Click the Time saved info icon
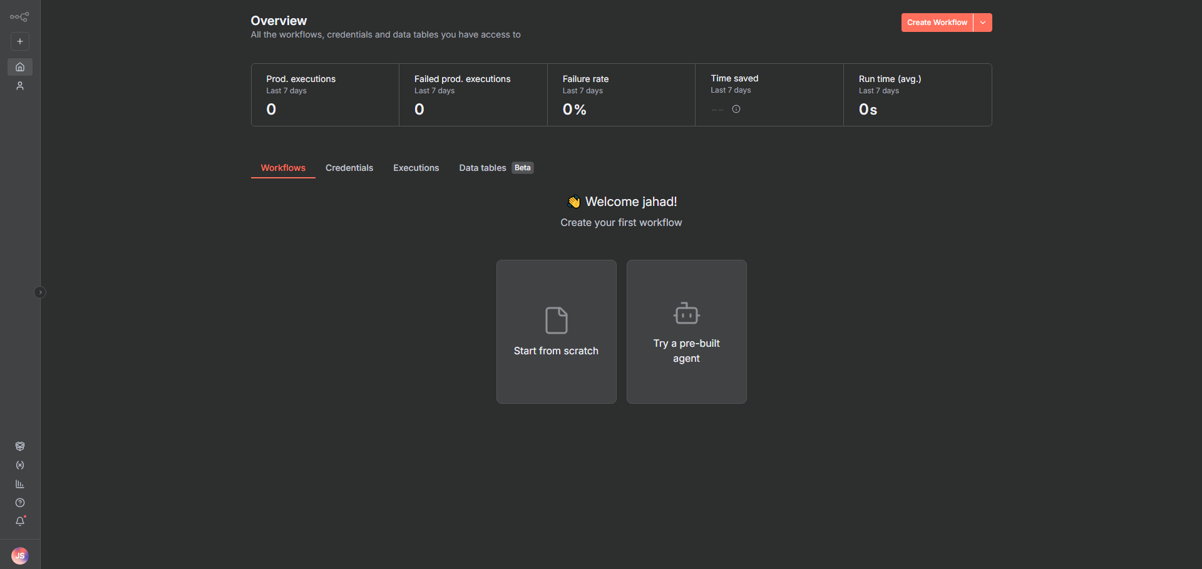Viewport: 1202px width, 569px height. click(x=736, y=109)
